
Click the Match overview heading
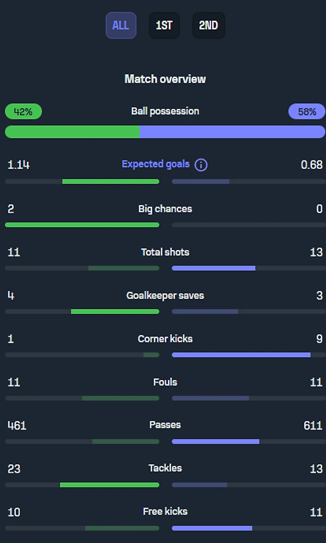[165, 79]
